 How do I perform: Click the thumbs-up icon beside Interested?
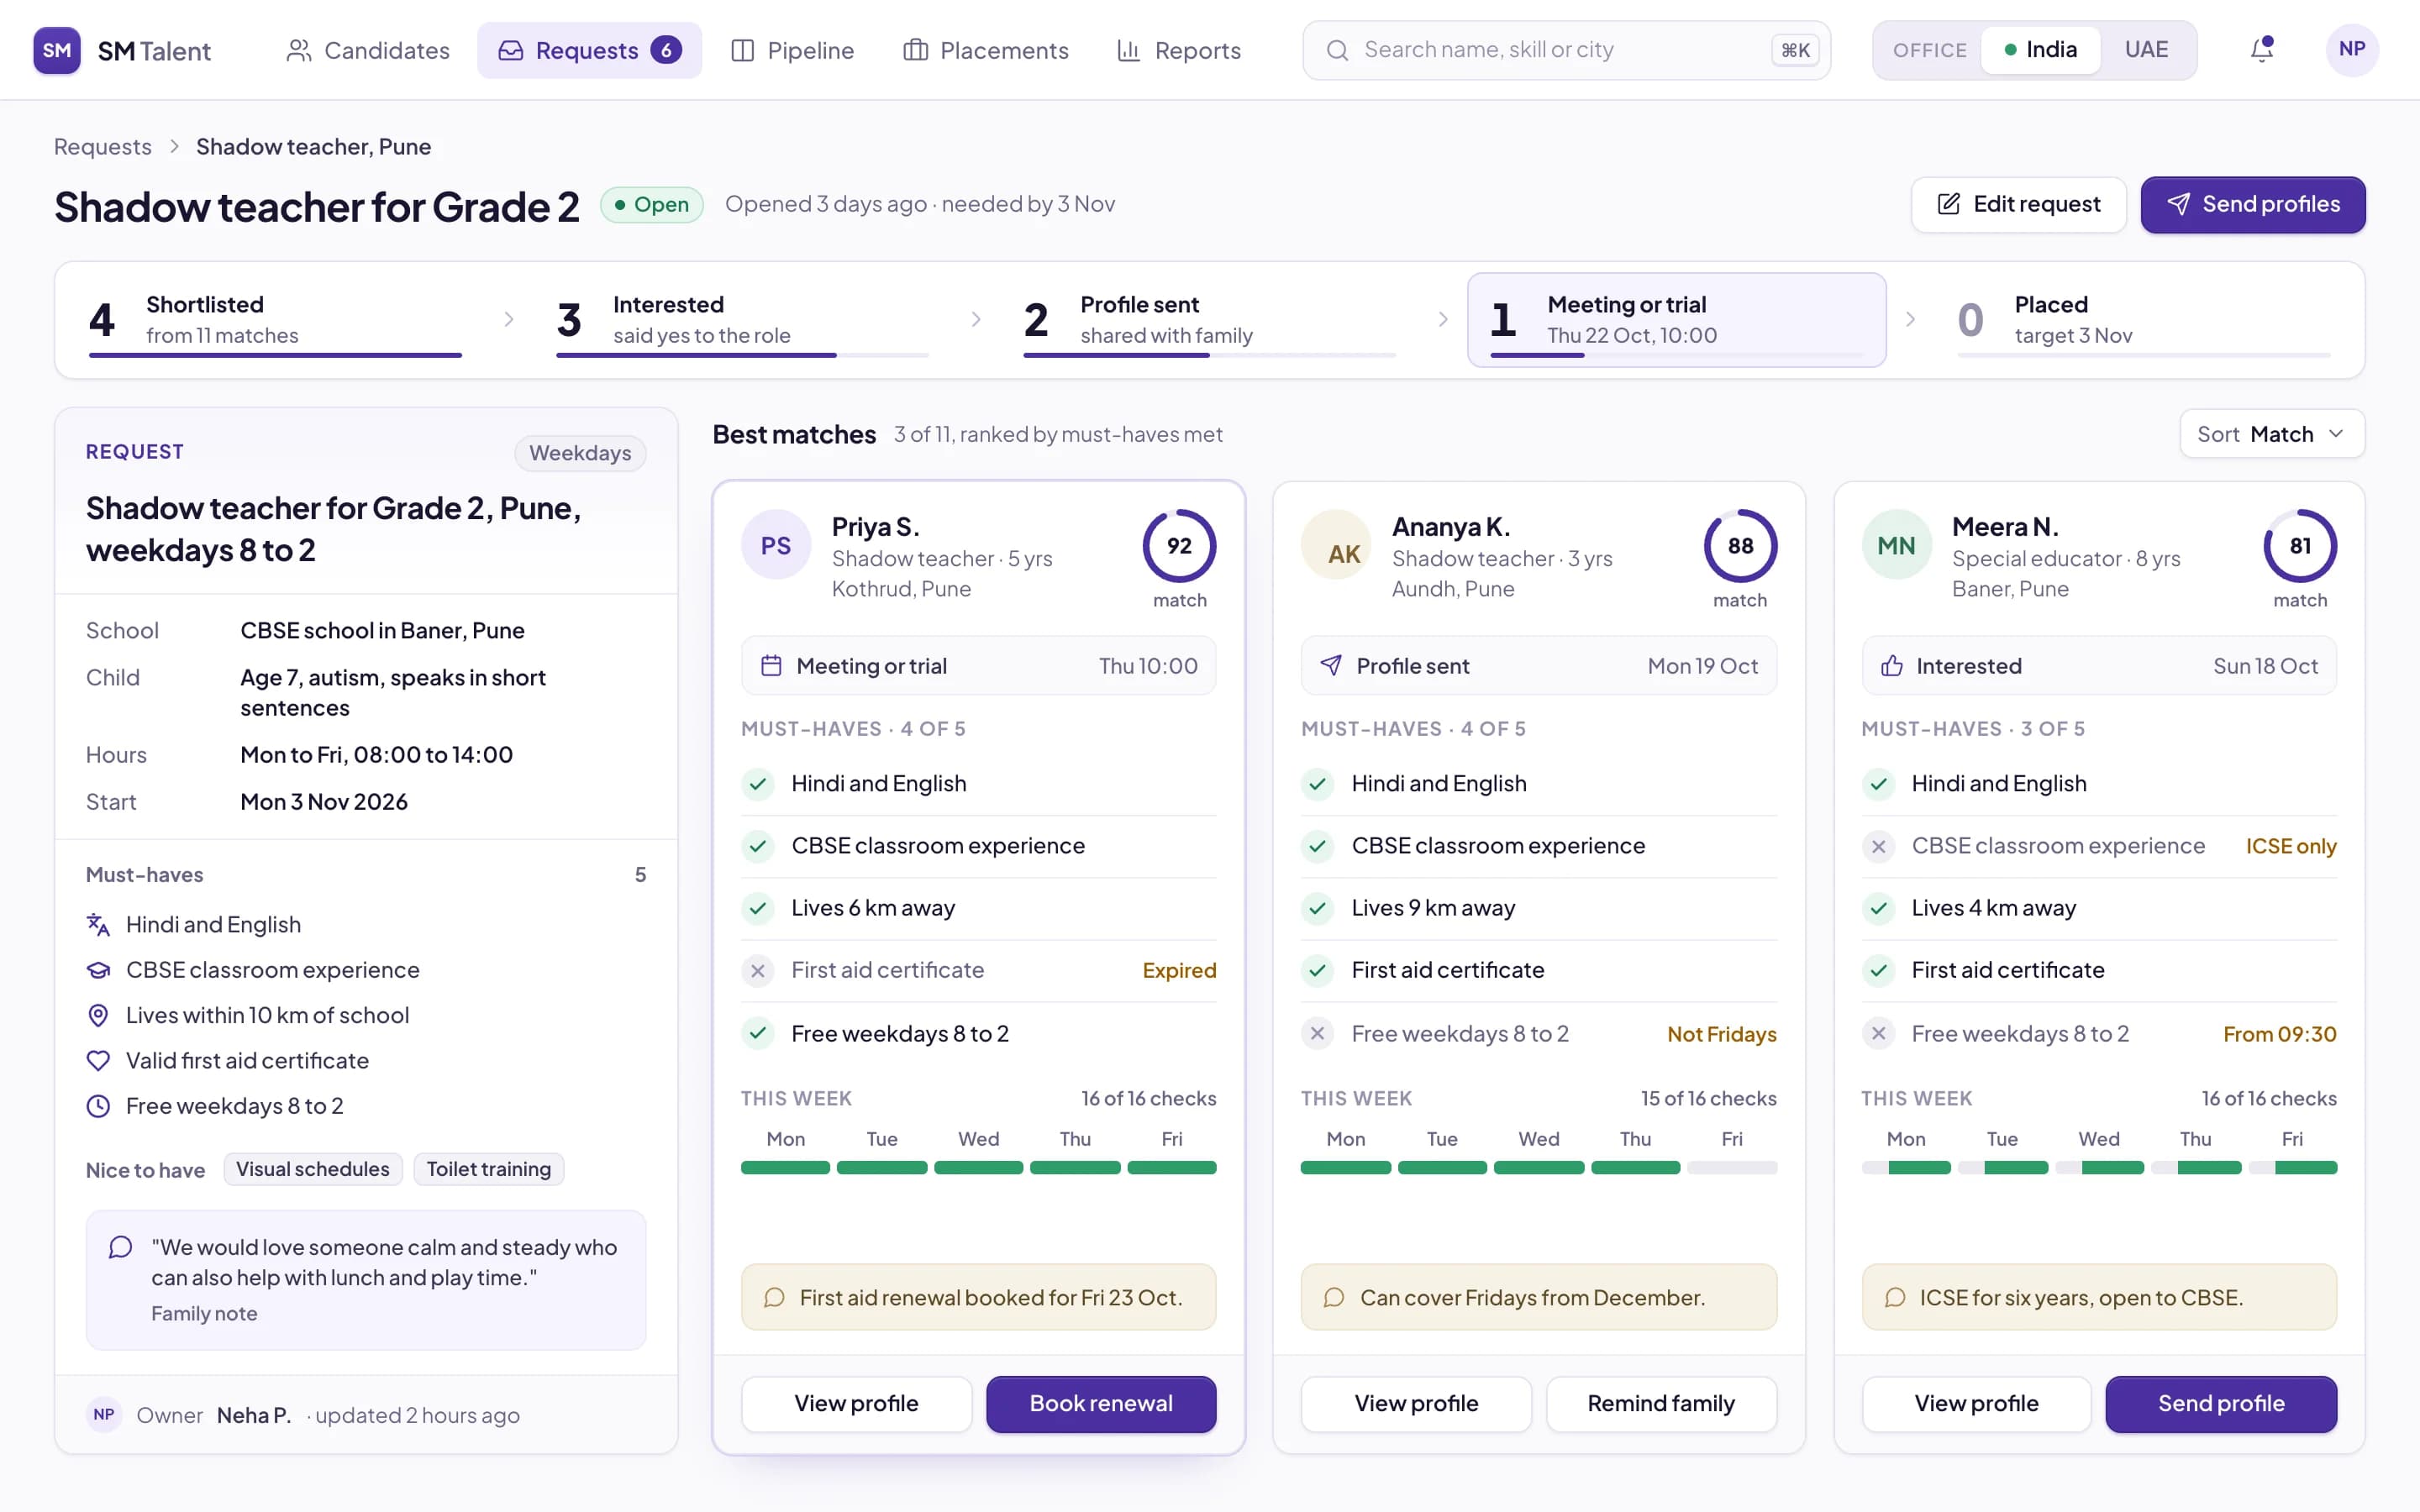tap(1891, 666)
